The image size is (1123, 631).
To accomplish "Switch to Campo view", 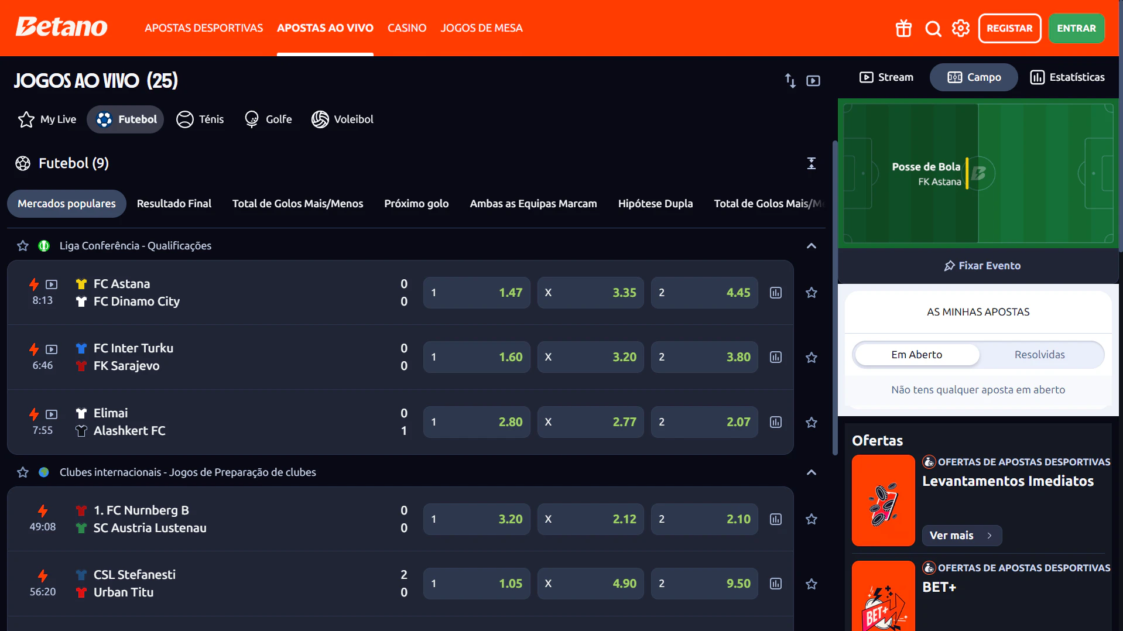I will click(x=974, y=77).
